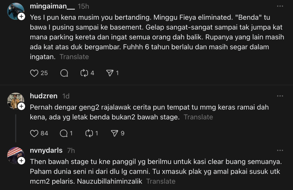Screen dimensions: 293x190
Task: Like hudzren's post with 84 likes
Action: pos(34,133)
